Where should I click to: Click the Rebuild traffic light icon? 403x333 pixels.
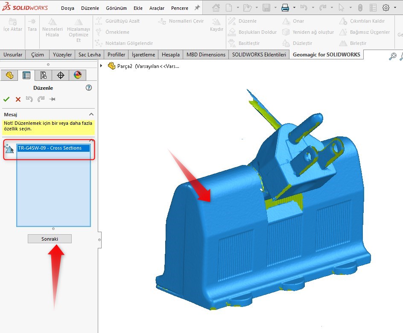point(360,8)
